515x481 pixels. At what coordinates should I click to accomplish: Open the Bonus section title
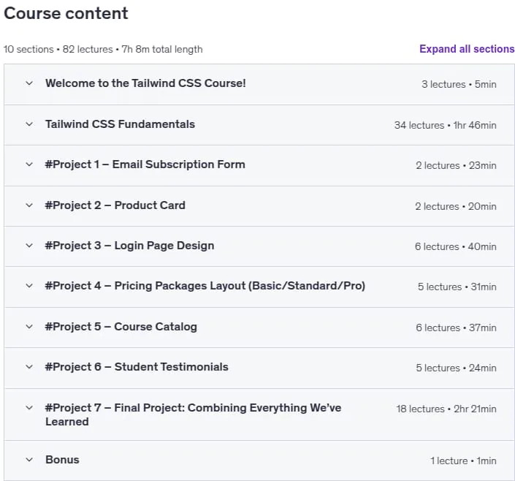click(x=62, y=460)
